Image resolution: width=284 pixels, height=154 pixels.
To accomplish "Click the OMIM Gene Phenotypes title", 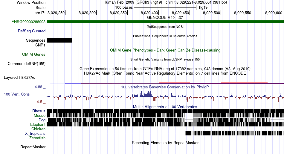I will (165, 50).
